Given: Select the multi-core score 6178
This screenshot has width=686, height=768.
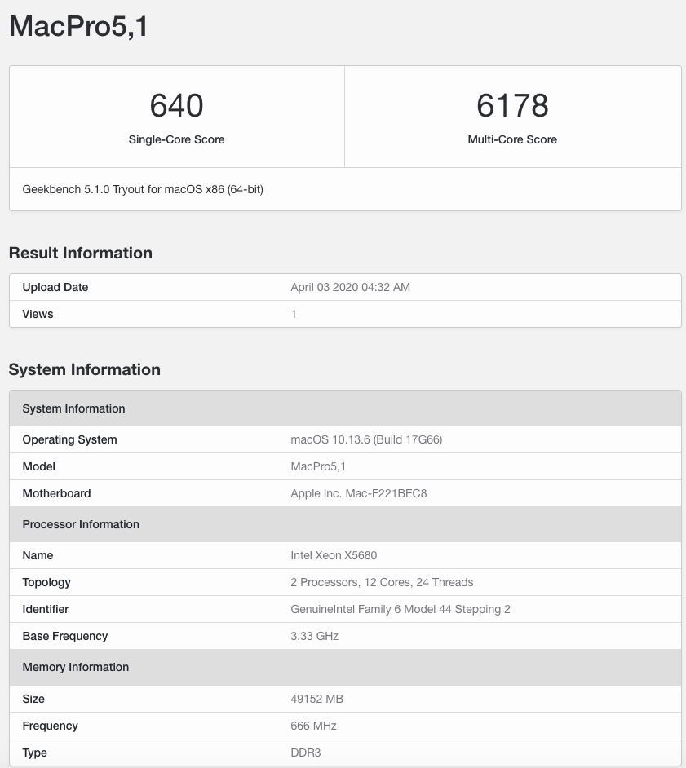Looking at the screenshot, I should pos(512,105).
